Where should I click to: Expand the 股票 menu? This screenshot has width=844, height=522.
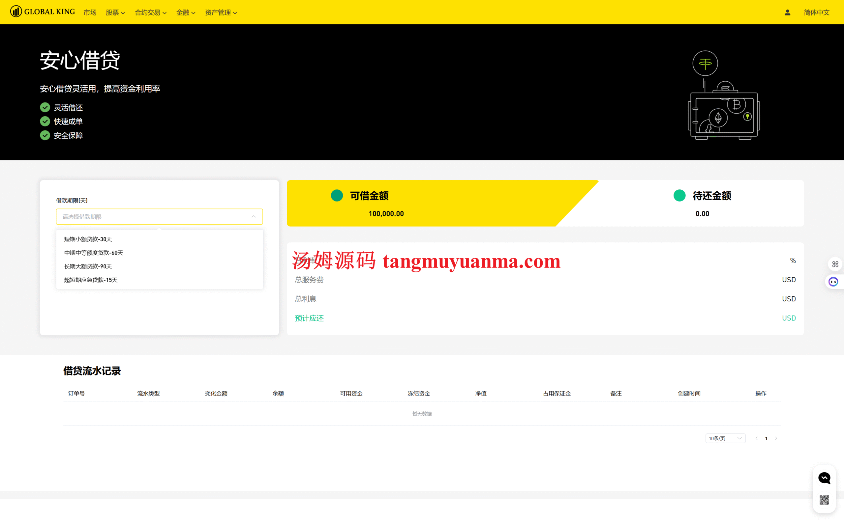point(115,13)
